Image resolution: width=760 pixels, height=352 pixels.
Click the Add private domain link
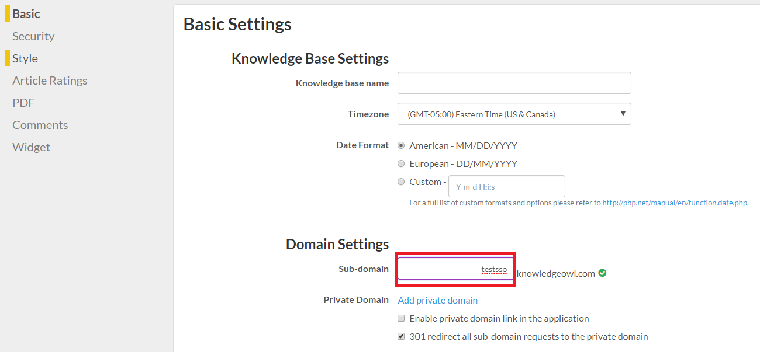pyautogui.click(x=437, y=300)
